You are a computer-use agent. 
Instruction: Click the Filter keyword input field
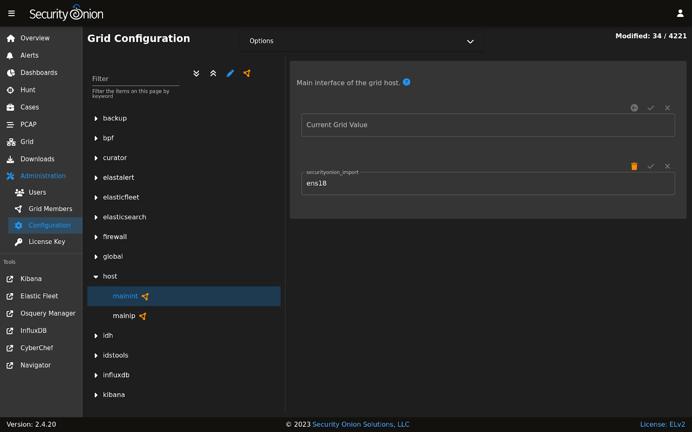coord(135,79)
